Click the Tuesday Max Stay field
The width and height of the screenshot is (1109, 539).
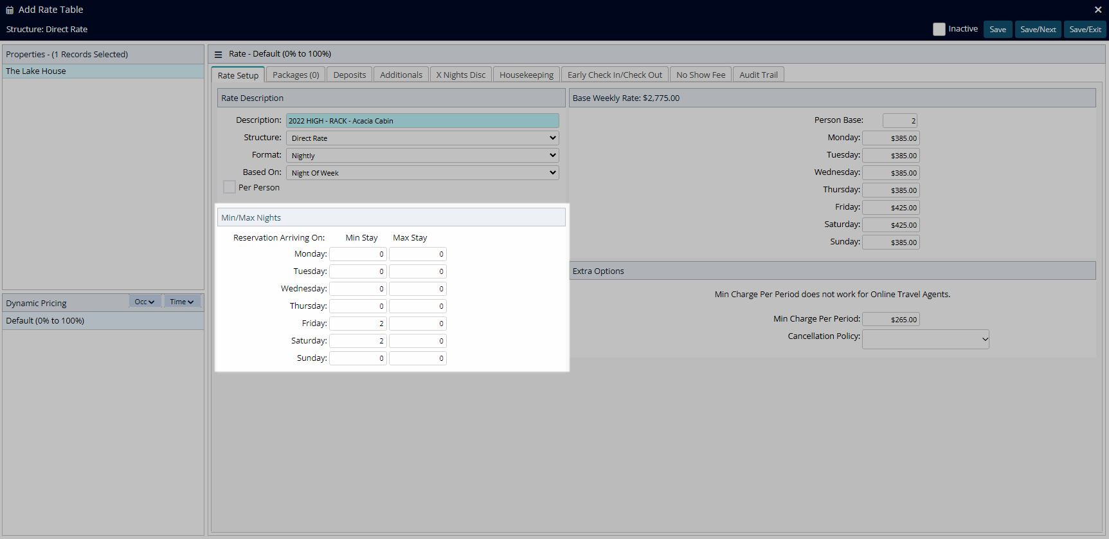point(418,271)
